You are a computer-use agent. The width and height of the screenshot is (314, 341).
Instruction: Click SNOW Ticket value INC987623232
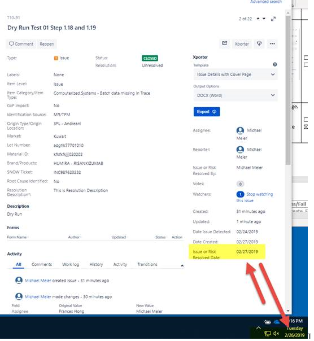click(x=67, y=172)
